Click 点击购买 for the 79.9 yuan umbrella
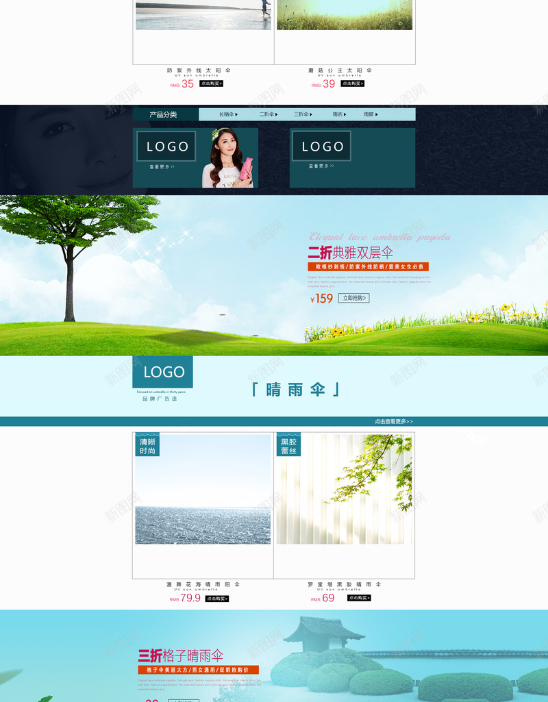This screenshot has height=702, width=548. click(217, 599)
